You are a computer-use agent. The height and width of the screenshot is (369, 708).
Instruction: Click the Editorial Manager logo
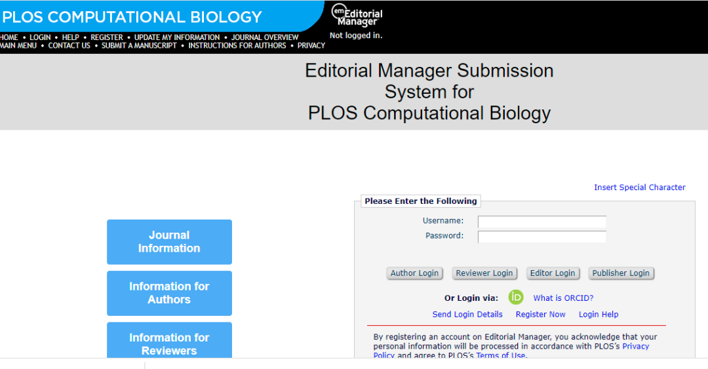coord(357,16)
